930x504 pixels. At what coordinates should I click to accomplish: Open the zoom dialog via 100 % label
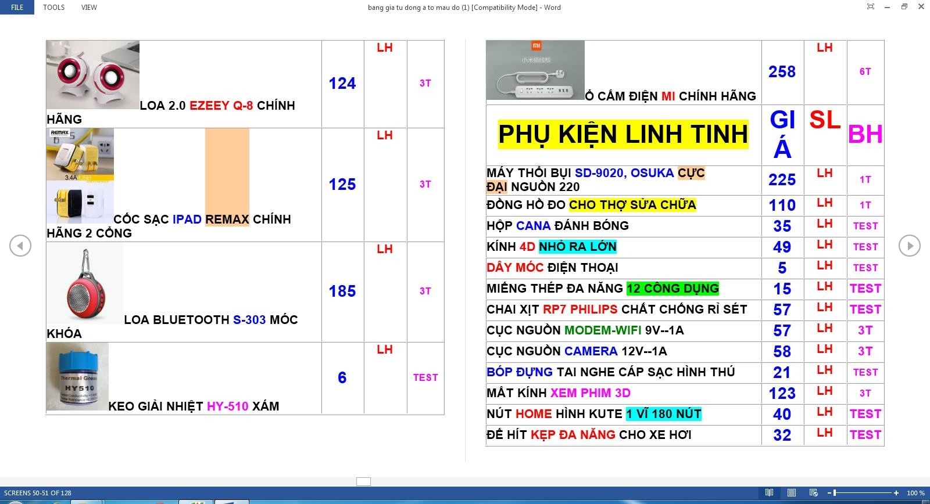(915, 493)
